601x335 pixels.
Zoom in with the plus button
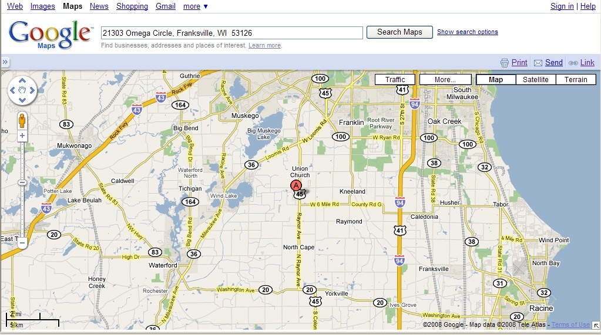22,136
